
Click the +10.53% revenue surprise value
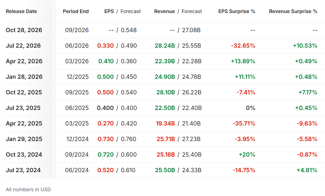(x=305, y=46)
